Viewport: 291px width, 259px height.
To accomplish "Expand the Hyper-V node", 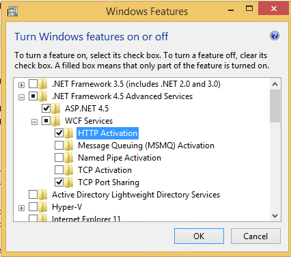I will [x=21, y=208].
